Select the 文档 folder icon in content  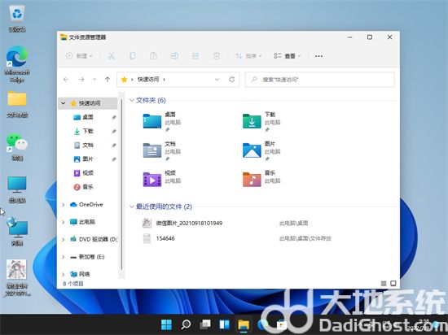[x=152, y=150]
